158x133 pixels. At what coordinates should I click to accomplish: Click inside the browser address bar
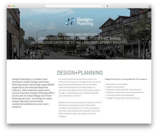(75, 6)
